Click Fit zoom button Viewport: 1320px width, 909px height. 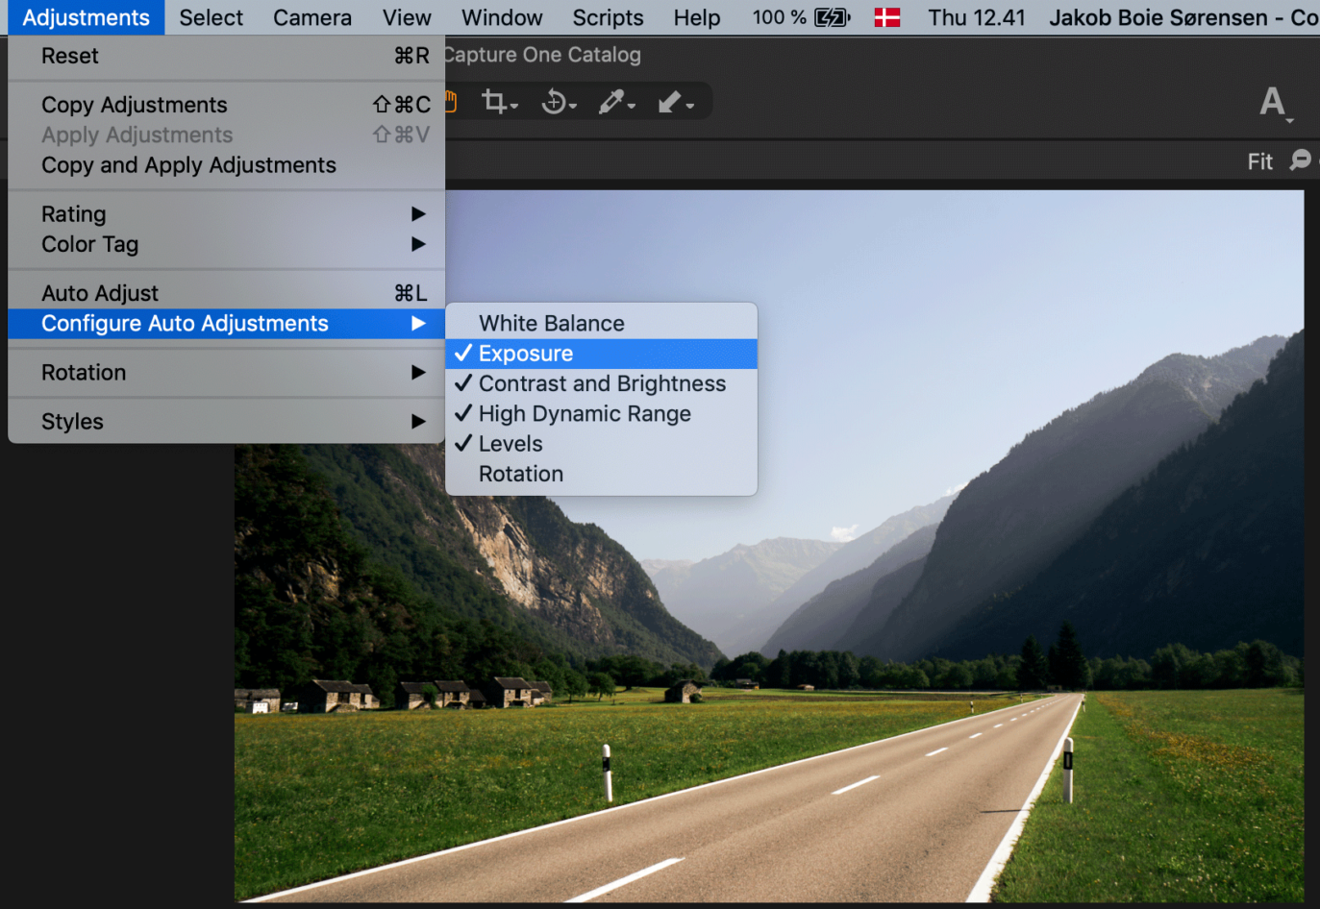coord(1259,161)
